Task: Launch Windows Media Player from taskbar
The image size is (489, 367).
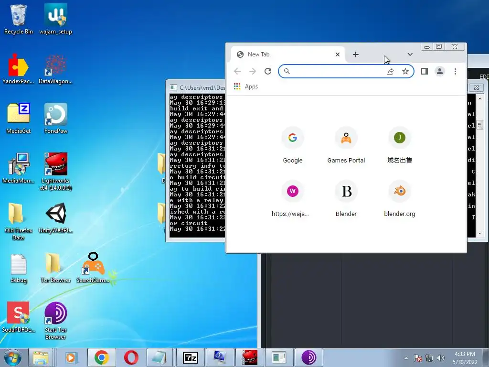Action: 71,357
